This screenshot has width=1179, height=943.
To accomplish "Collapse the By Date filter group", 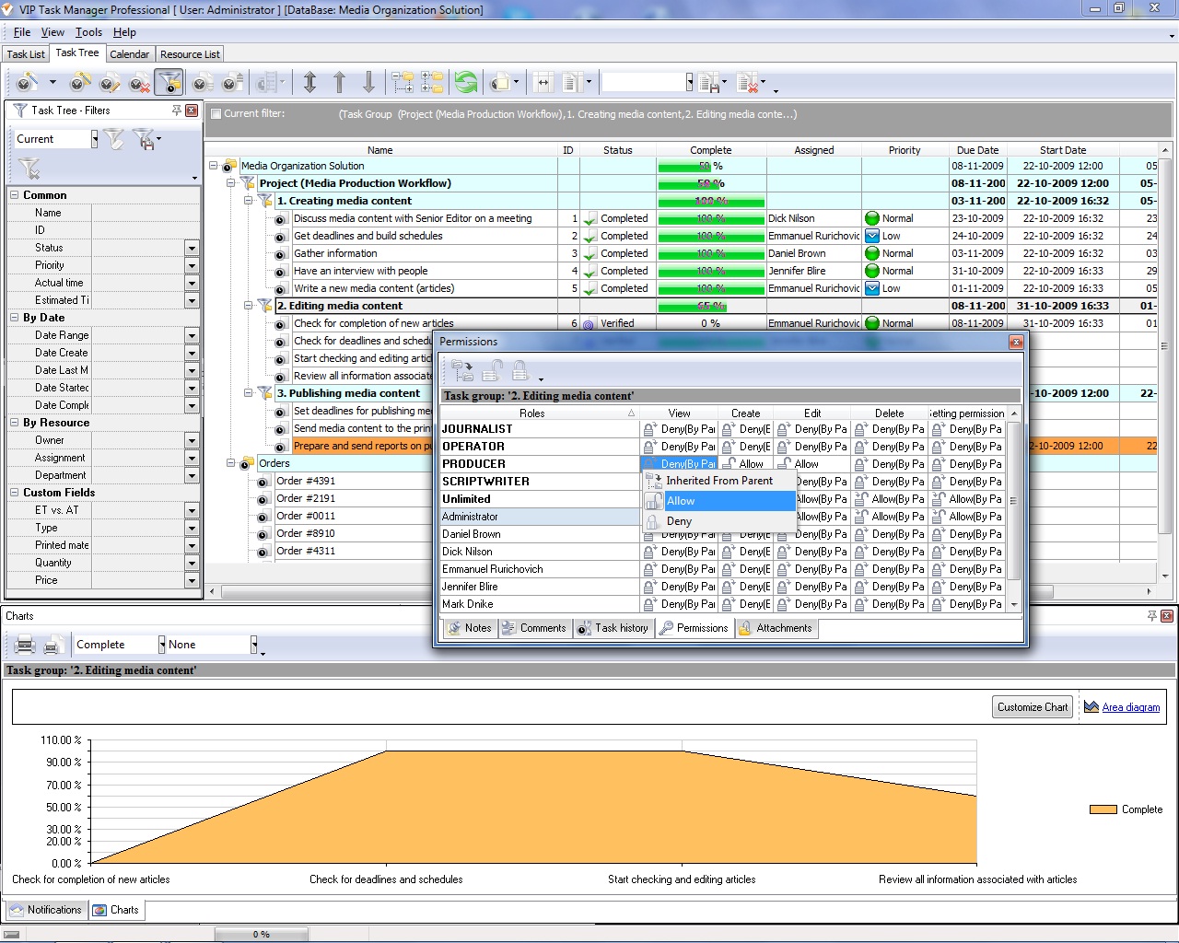I will click(15, 318).
